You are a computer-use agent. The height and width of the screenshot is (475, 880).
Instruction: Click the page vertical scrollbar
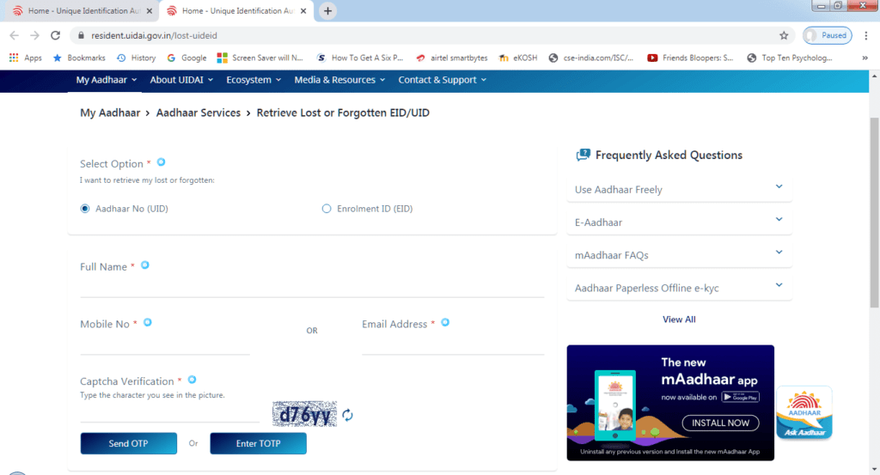874,215
